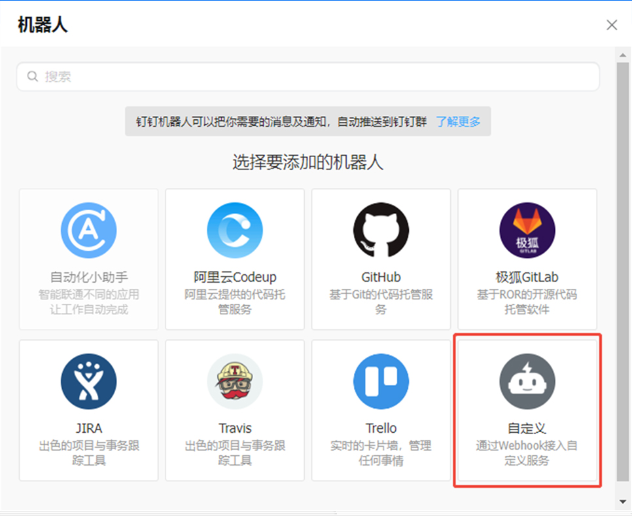Click the Travis title label
The image size is (632, 516).
[235, 428]
